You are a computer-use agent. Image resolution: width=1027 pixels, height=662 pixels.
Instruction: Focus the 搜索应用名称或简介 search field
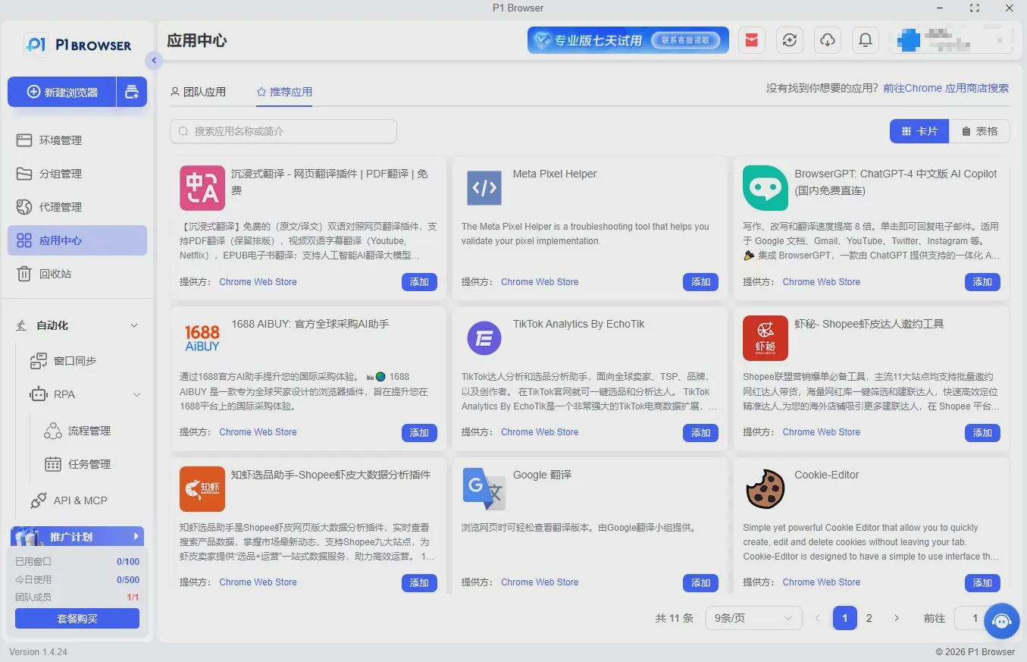(283, 131)
